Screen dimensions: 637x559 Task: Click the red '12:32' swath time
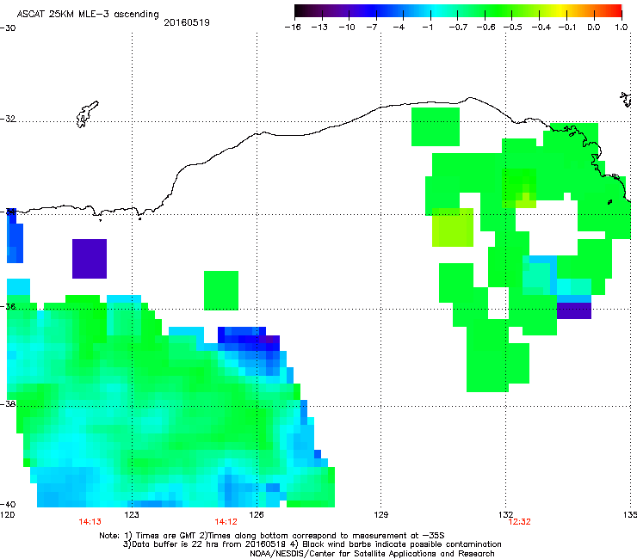click(520, 522)
